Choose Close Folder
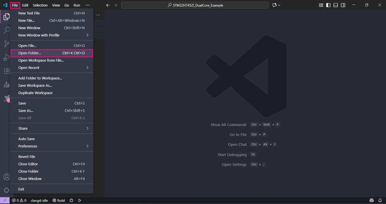 pyautogui.click(x=51, y=171)
